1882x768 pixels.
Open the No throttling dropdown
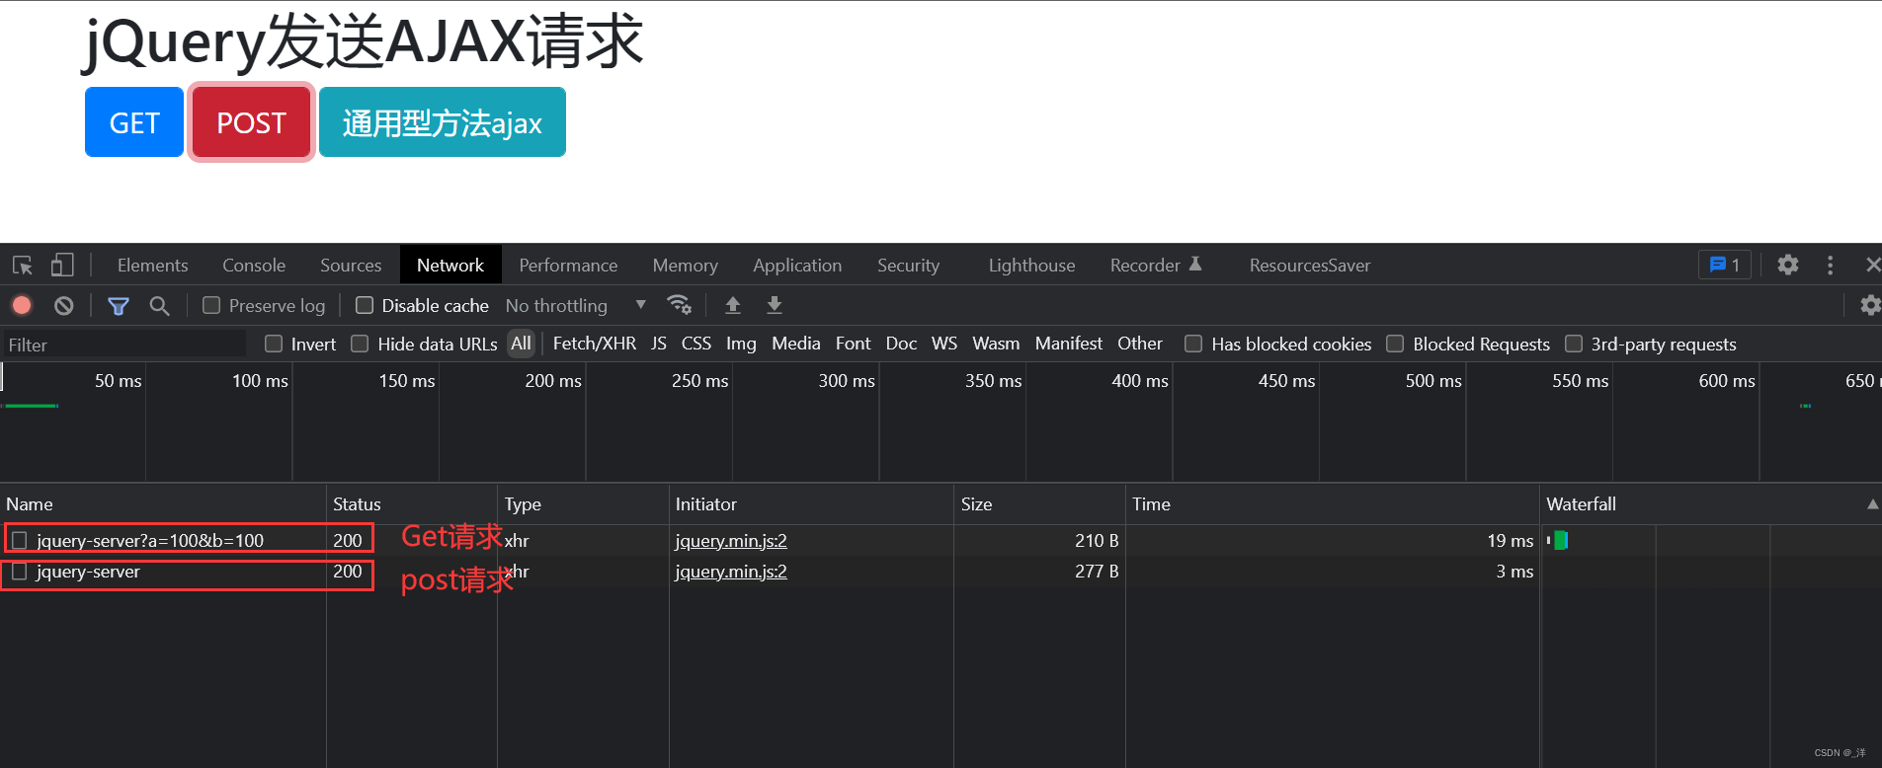click(576, 305)
